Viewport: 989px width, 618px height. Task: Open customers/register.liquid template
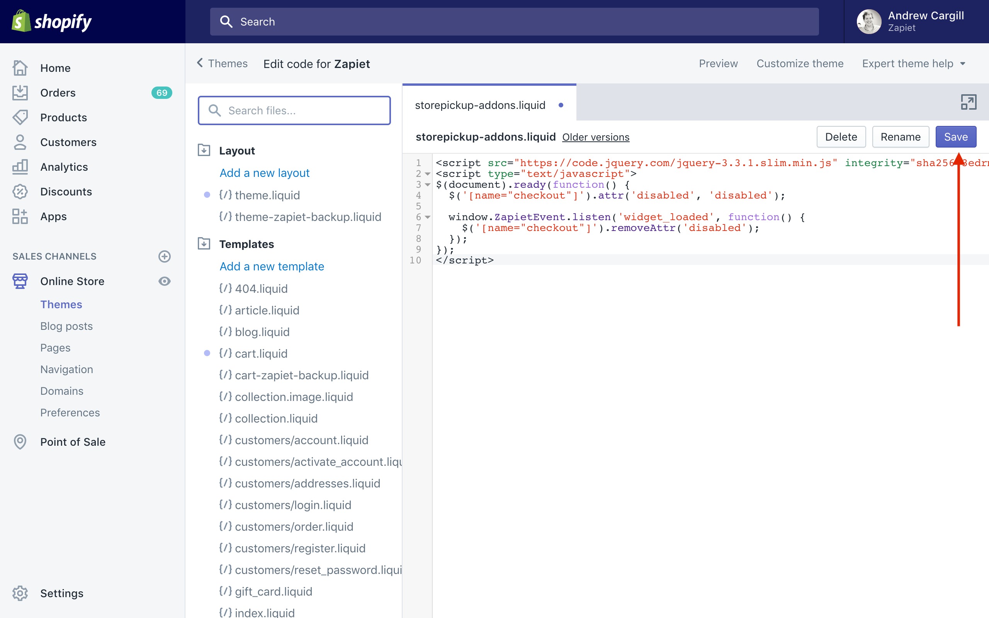click(x=292, y=548)
